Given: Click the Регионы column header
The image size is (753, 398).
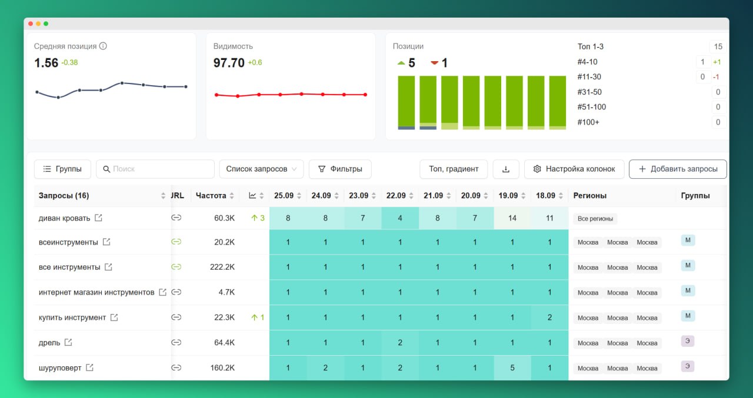Looking at the screenshot, I should [590, 196].
